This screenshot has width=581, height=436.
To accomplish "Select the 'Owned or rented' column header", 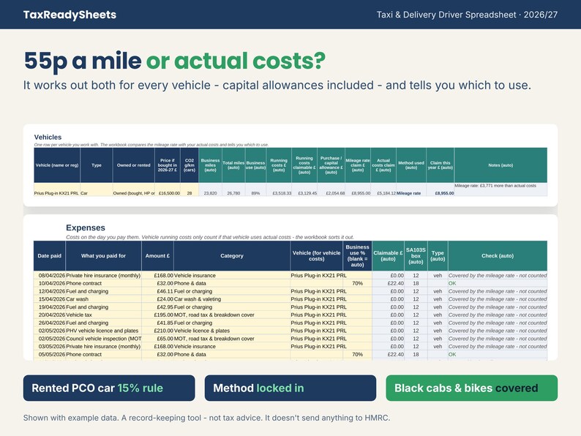I will [133, 165].
